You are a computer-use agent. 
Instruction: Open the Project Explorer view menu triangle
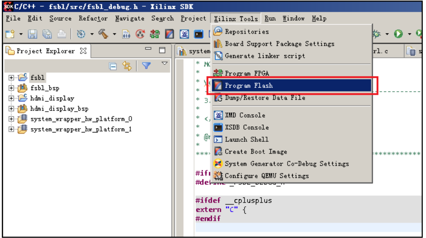click(165, 63)
